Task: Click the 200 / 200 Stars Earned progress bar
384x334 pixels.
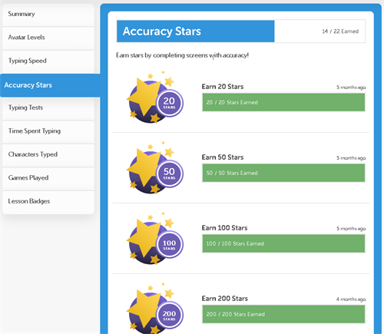Action: [x=283, y=314]
